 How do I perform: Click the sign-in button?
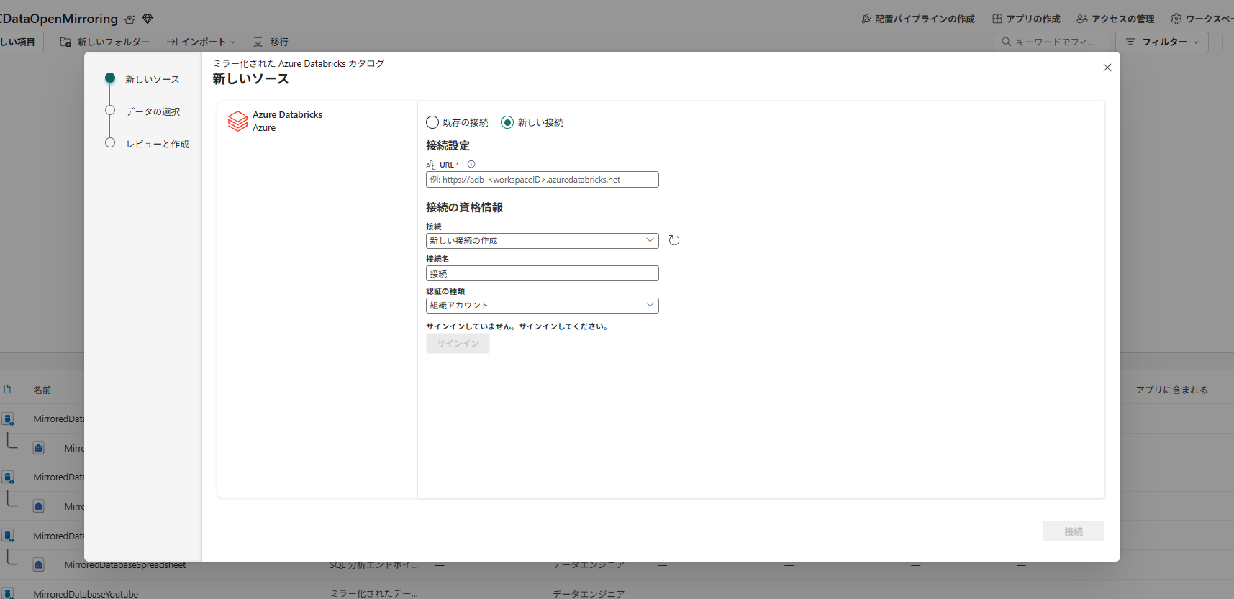click(x=458, y=344)
